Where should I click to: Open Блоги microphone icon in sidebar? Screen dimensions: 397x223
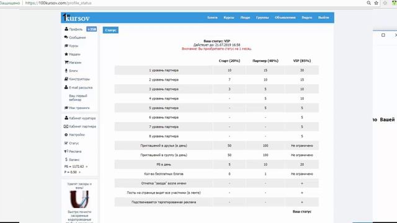click(x=66, y=71)
